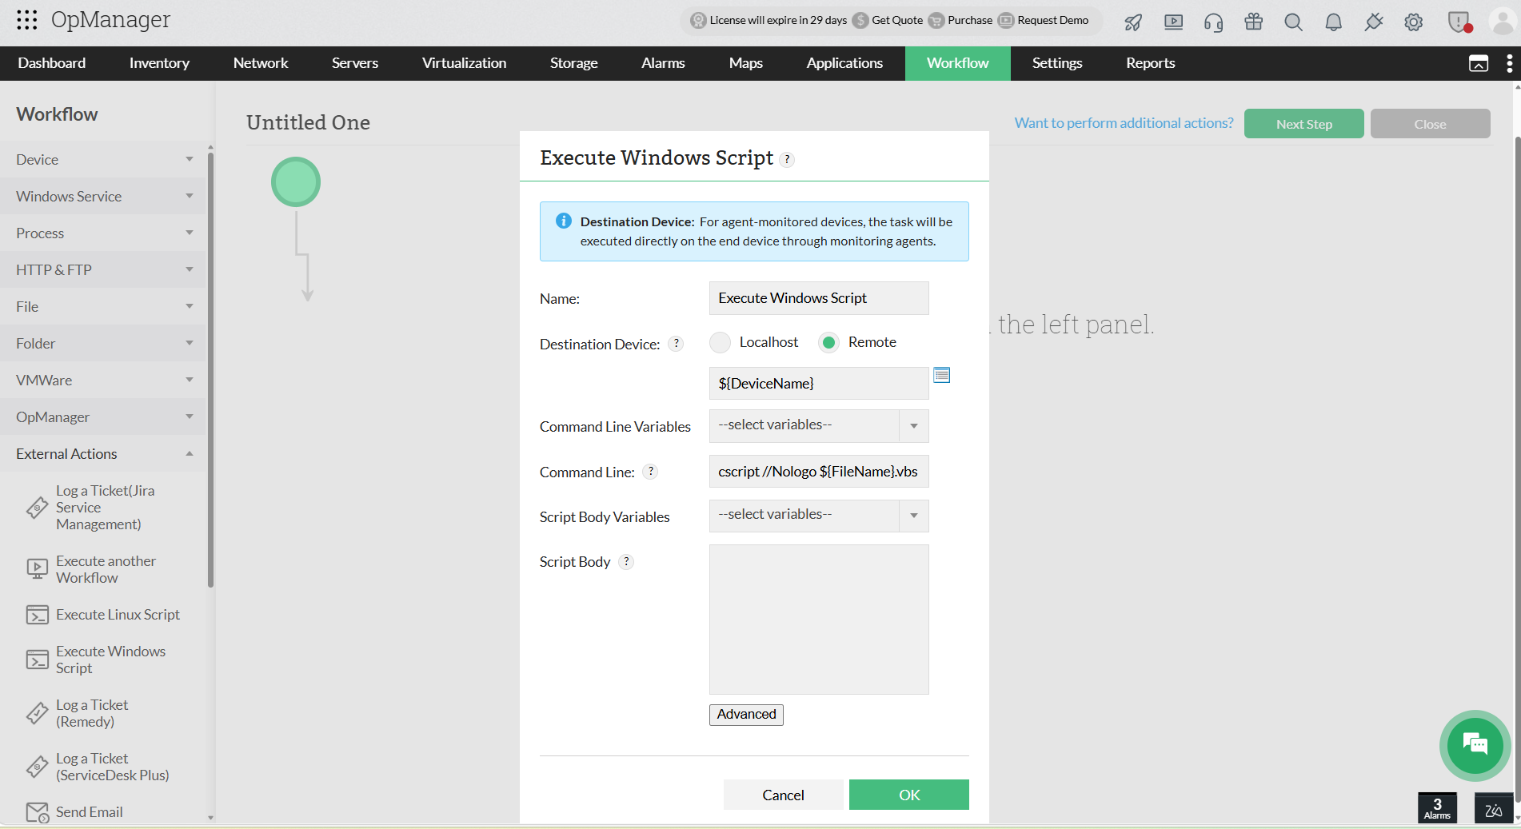Expand the Device category
Screen dimensions: 1521x829
103,159
